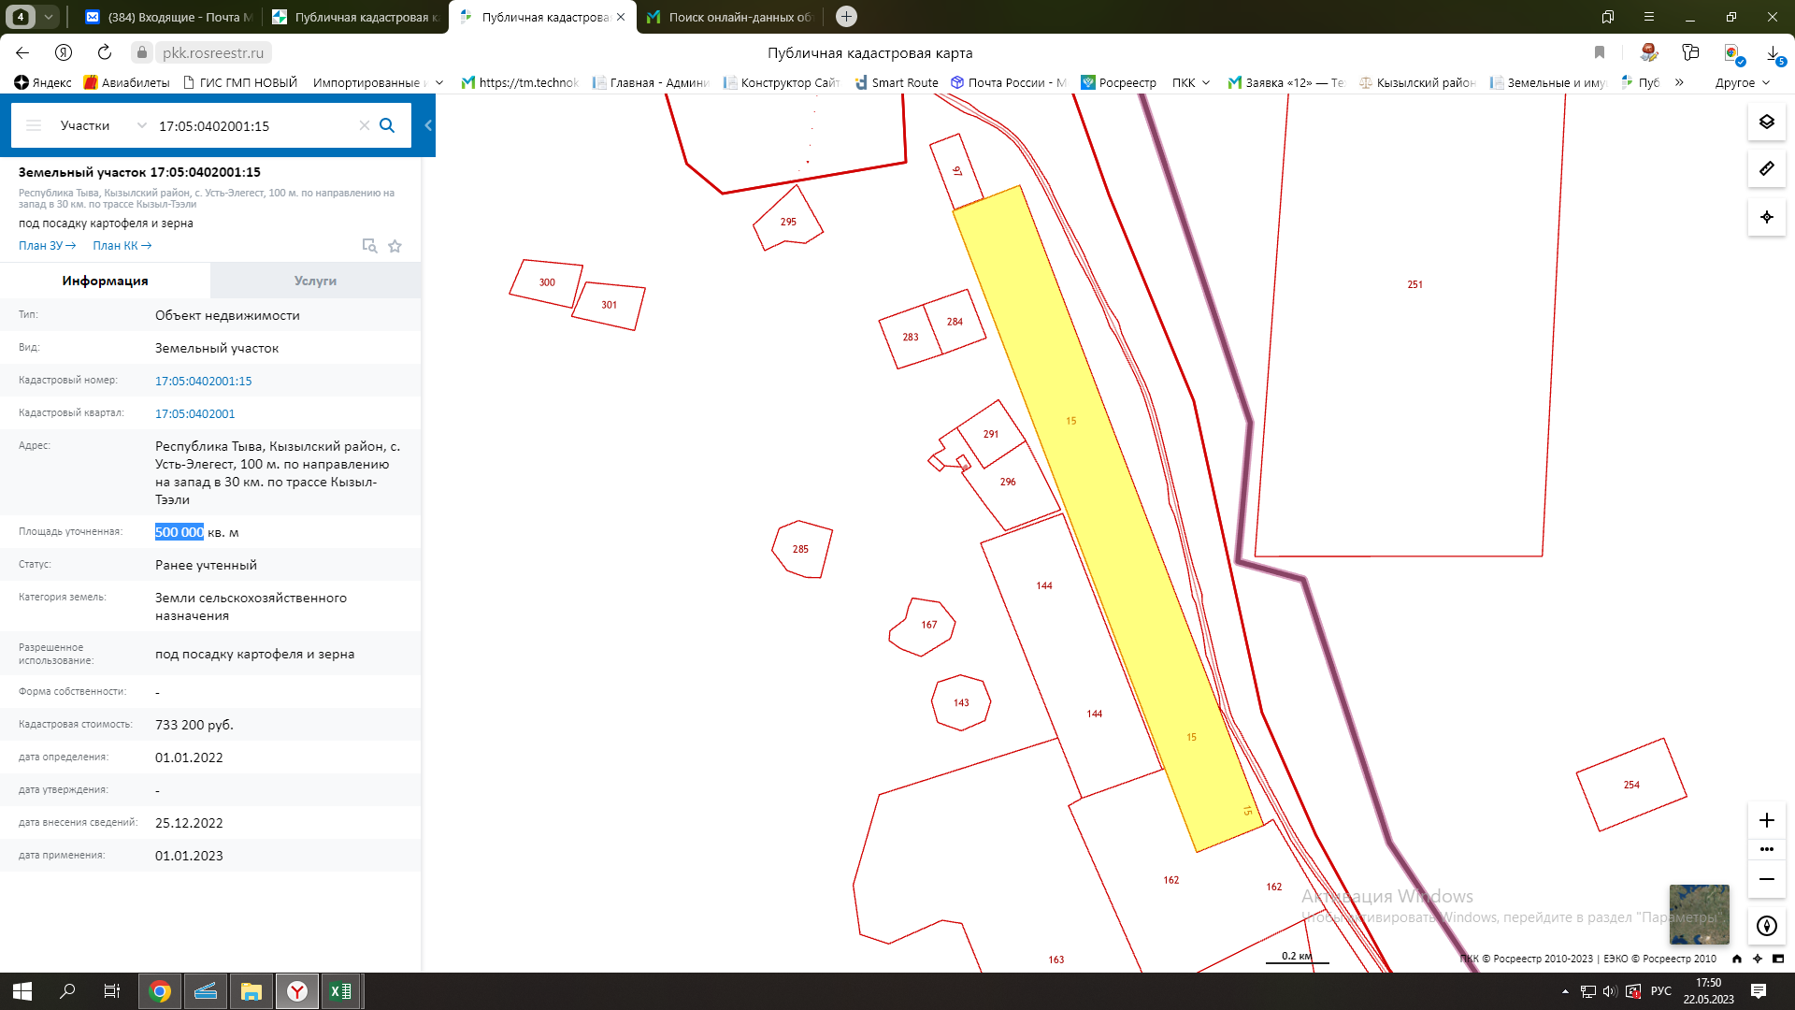Expand the Участки search type dropdown
The height and width of the screenshot is (1010, 1795).
tap(141, 125)
